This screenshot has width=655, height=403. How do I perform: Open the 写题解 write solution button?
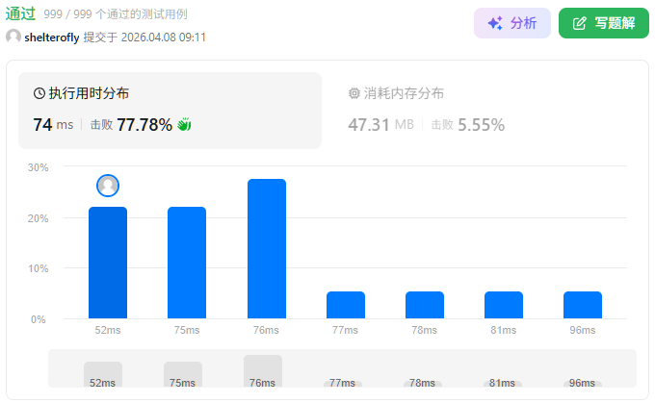click(x=603, y=23)
